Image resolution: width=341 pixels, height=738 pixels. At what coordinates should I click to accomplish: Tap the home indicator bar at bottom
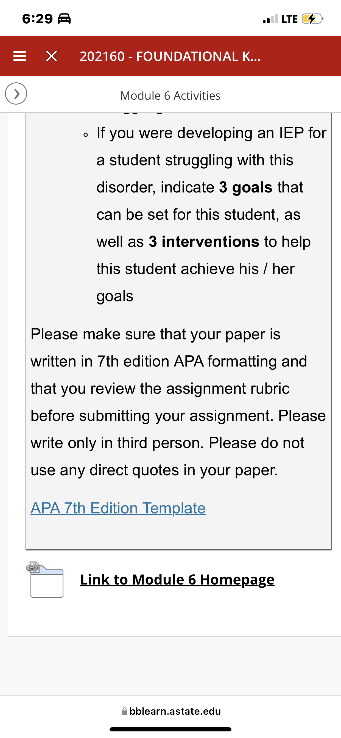tap(170, 729)
